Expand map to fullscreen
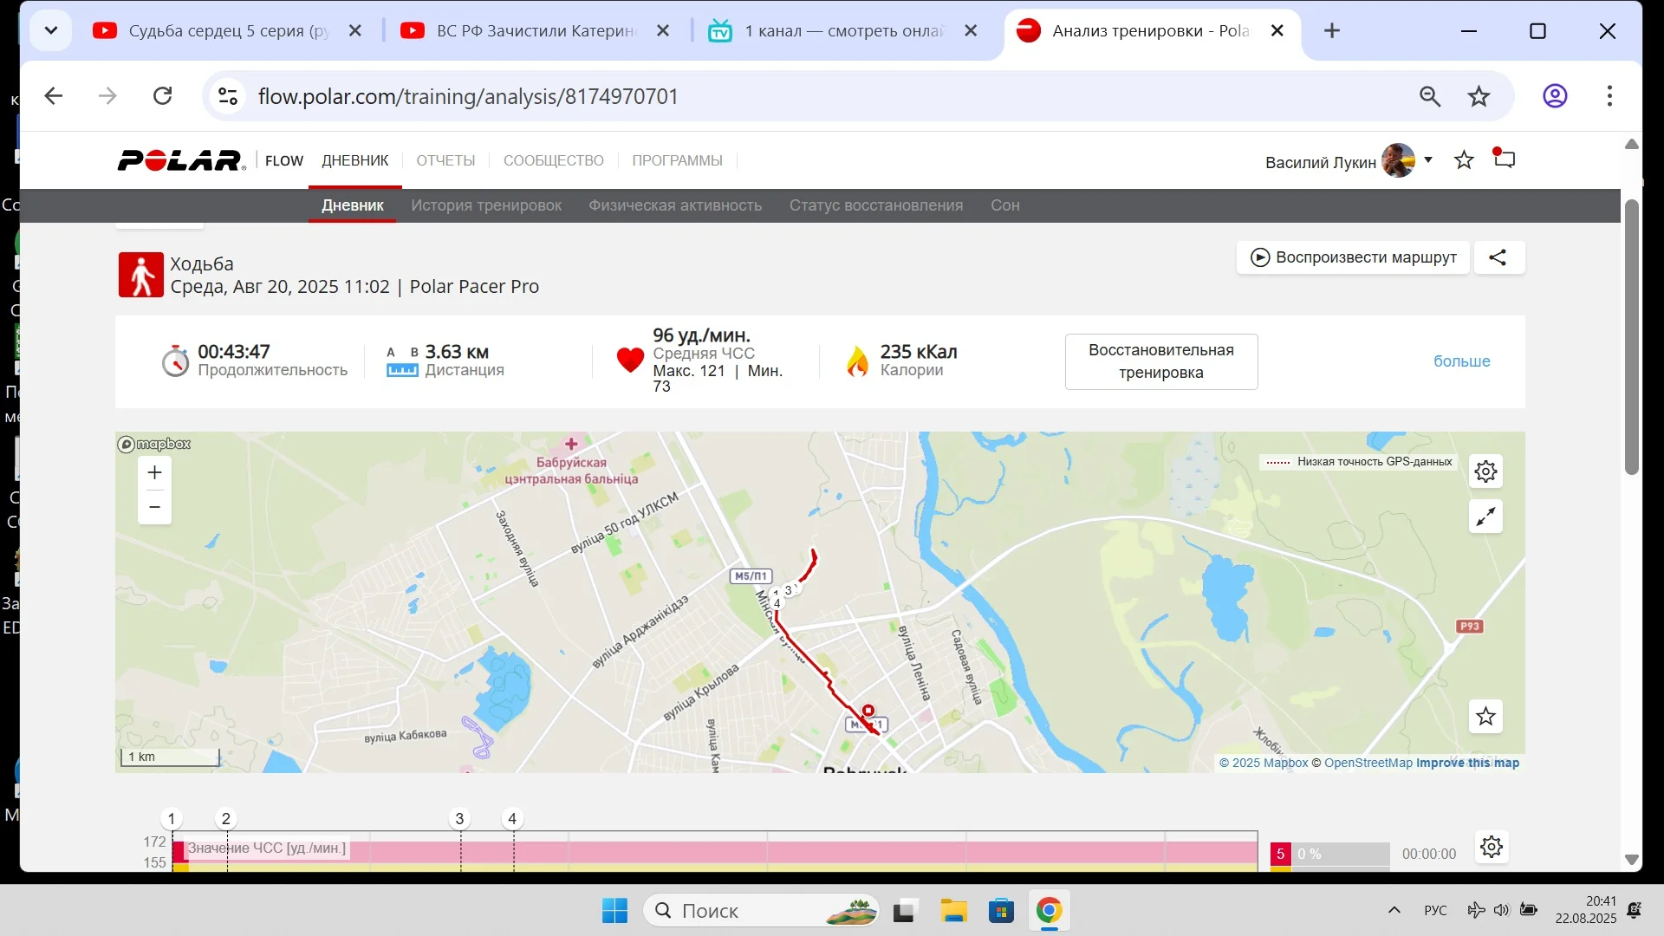Screen dimensions: 1664x936 1485,517
